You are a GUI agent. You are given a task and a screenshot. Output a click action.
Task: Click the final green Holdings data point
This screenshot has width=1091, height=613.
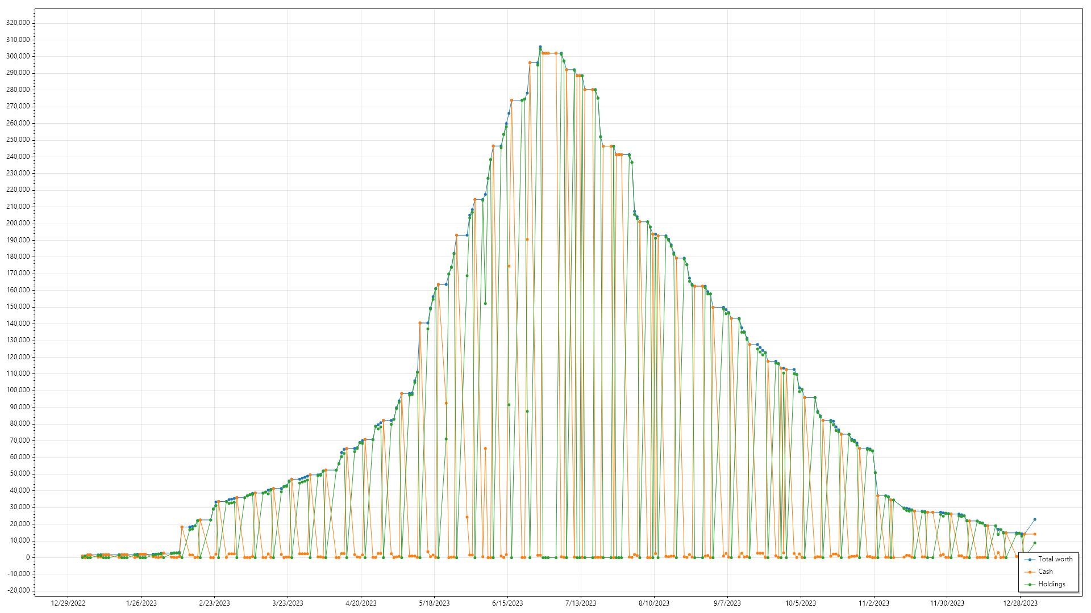(x=1035, y=543)
